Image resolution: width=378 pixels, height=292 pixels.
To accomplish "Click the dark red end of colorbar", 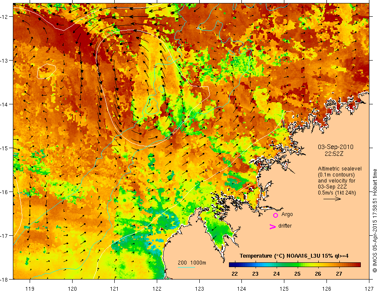I will pos(358,265).
